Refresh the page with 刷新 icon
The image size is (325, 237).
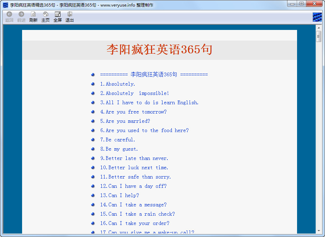tap(33, 17)
